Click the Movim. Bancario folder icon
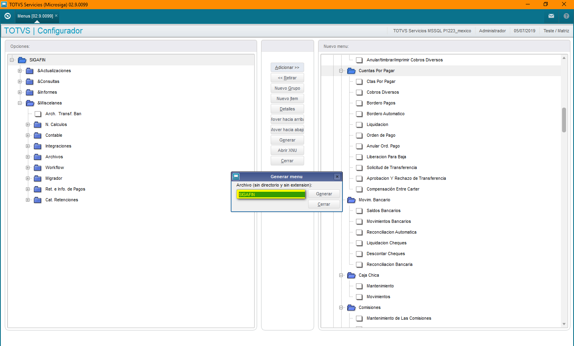Image resolution: width=574 pixels, height=346 pixels. [x=351, y=200]
